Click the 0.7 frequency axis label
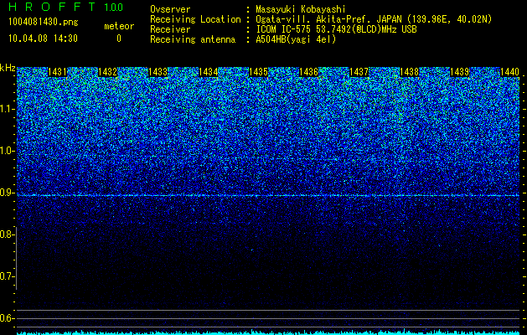The width and height of the screenshot is (527, 335). click(6, 276)
